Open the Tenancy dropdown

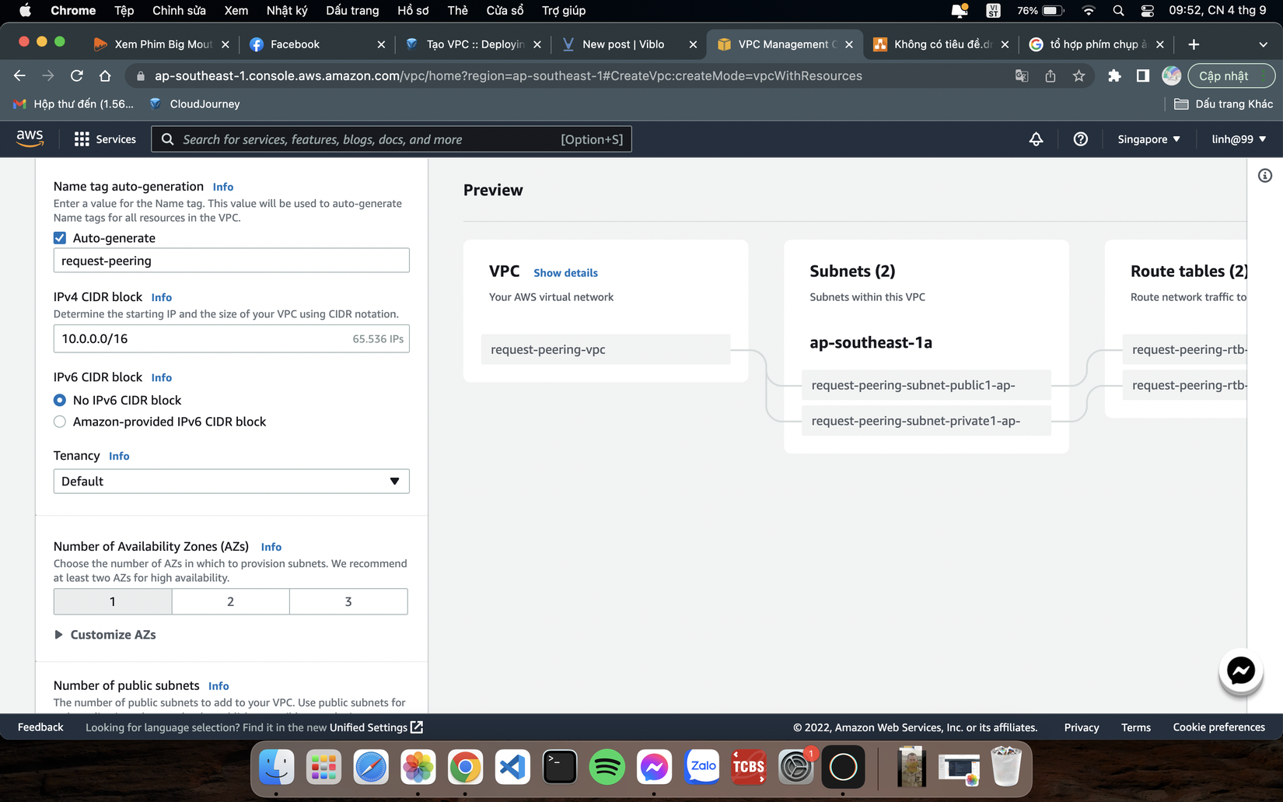231,482
